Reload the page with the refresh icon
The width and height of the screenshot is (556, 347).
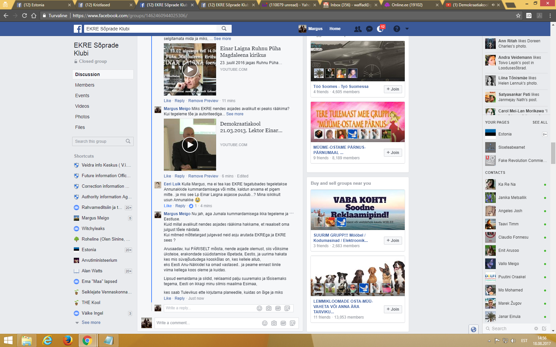tap(24, 16)
